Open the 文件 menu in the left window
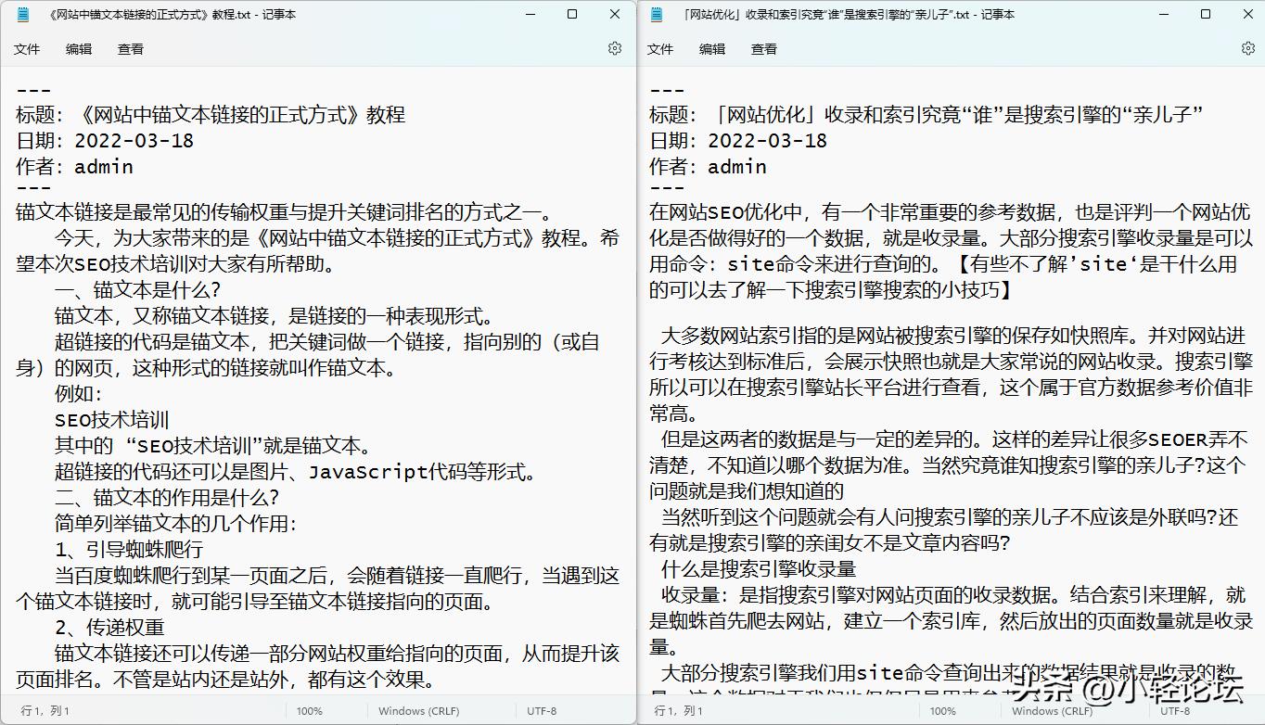Image resolution: width=1265 pixels, height=725 pixels. point(27,48)
